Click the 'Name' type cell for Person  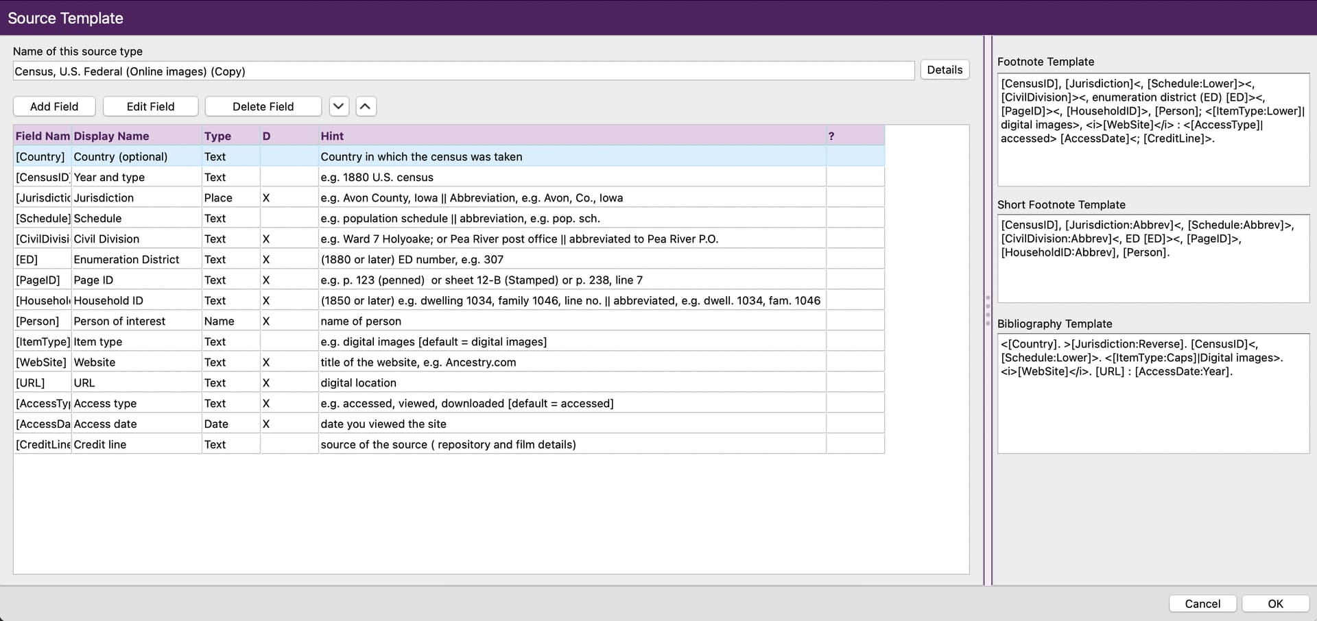click(231, 321)
